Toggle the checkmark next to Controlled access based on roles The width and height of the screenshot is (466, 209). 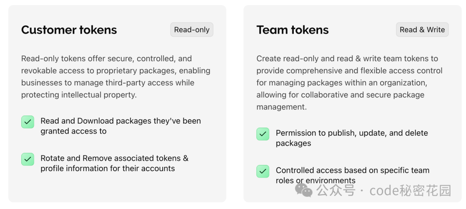tap(263, 172)
